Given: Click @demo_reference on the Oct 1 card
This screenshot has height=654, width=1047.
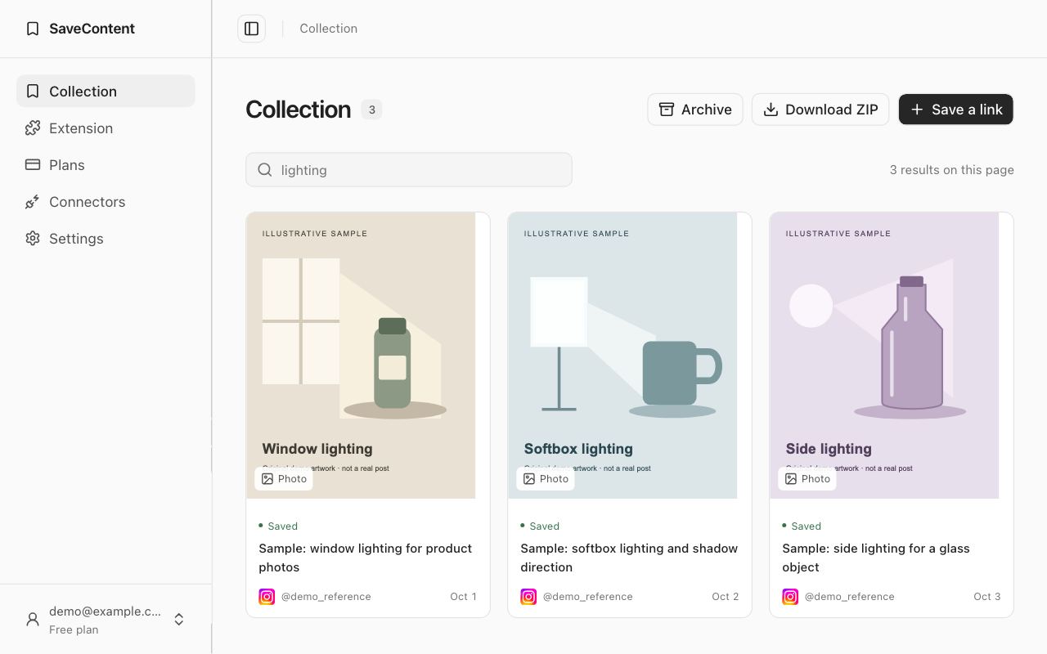Looking at the screenshot, I should tap(326, 597).
